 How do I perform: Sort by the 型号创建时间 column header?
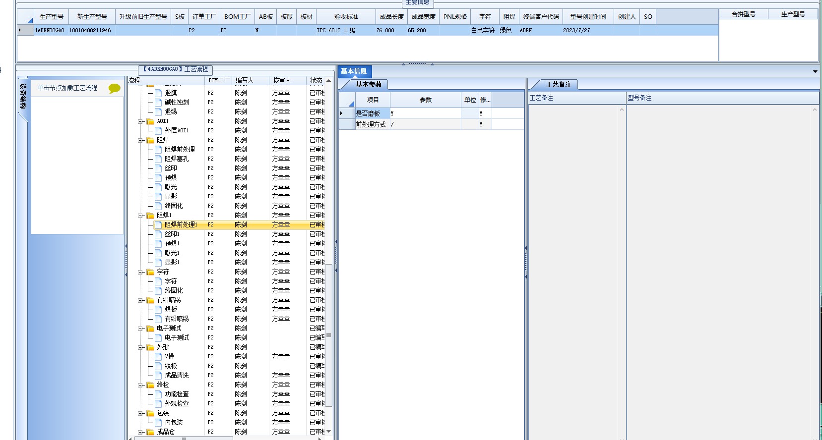588,17
